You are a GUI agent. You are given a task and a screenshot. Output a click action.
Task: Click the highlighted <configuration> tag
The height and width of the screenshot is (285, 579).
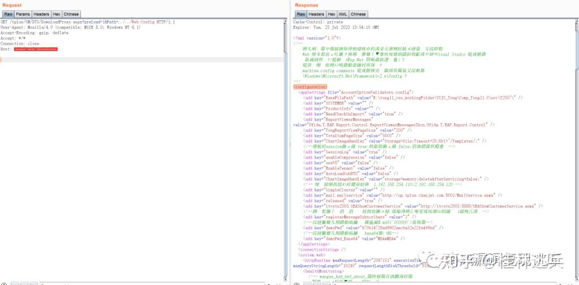310,87
